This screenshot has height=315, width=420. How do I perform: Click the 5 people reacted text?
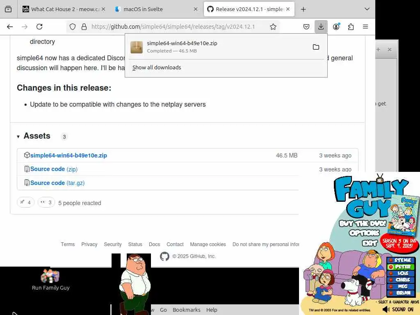[80, 203]
